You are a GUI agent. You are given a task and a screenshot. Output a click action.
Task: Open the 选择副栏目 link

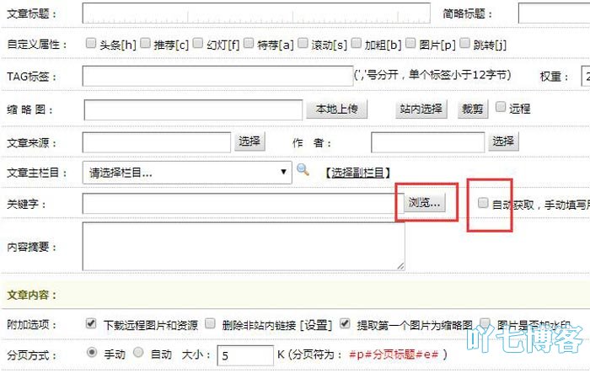point(358,173)
